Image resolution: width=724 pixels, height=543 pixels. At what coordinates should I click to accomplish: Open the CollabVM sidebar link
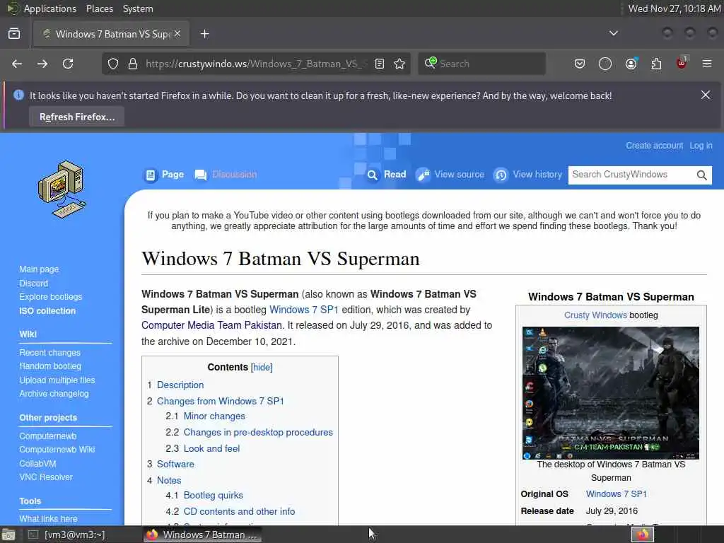click(x=37, y=463)
